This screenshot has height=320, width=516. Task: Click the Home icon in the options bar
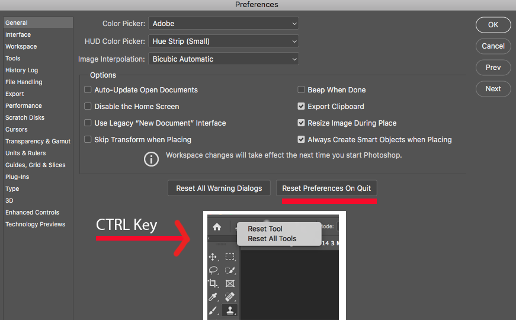(x=217, y=226)
